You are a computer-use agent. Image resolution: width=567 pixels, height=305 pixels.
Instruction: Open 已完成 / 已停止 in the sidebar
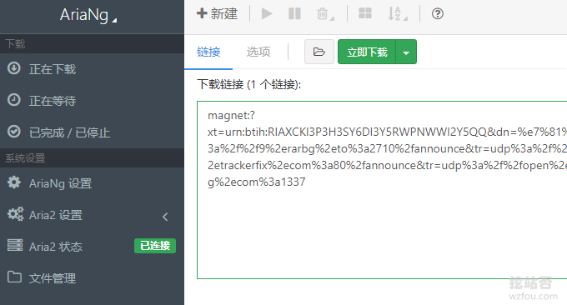coord(92,132)
